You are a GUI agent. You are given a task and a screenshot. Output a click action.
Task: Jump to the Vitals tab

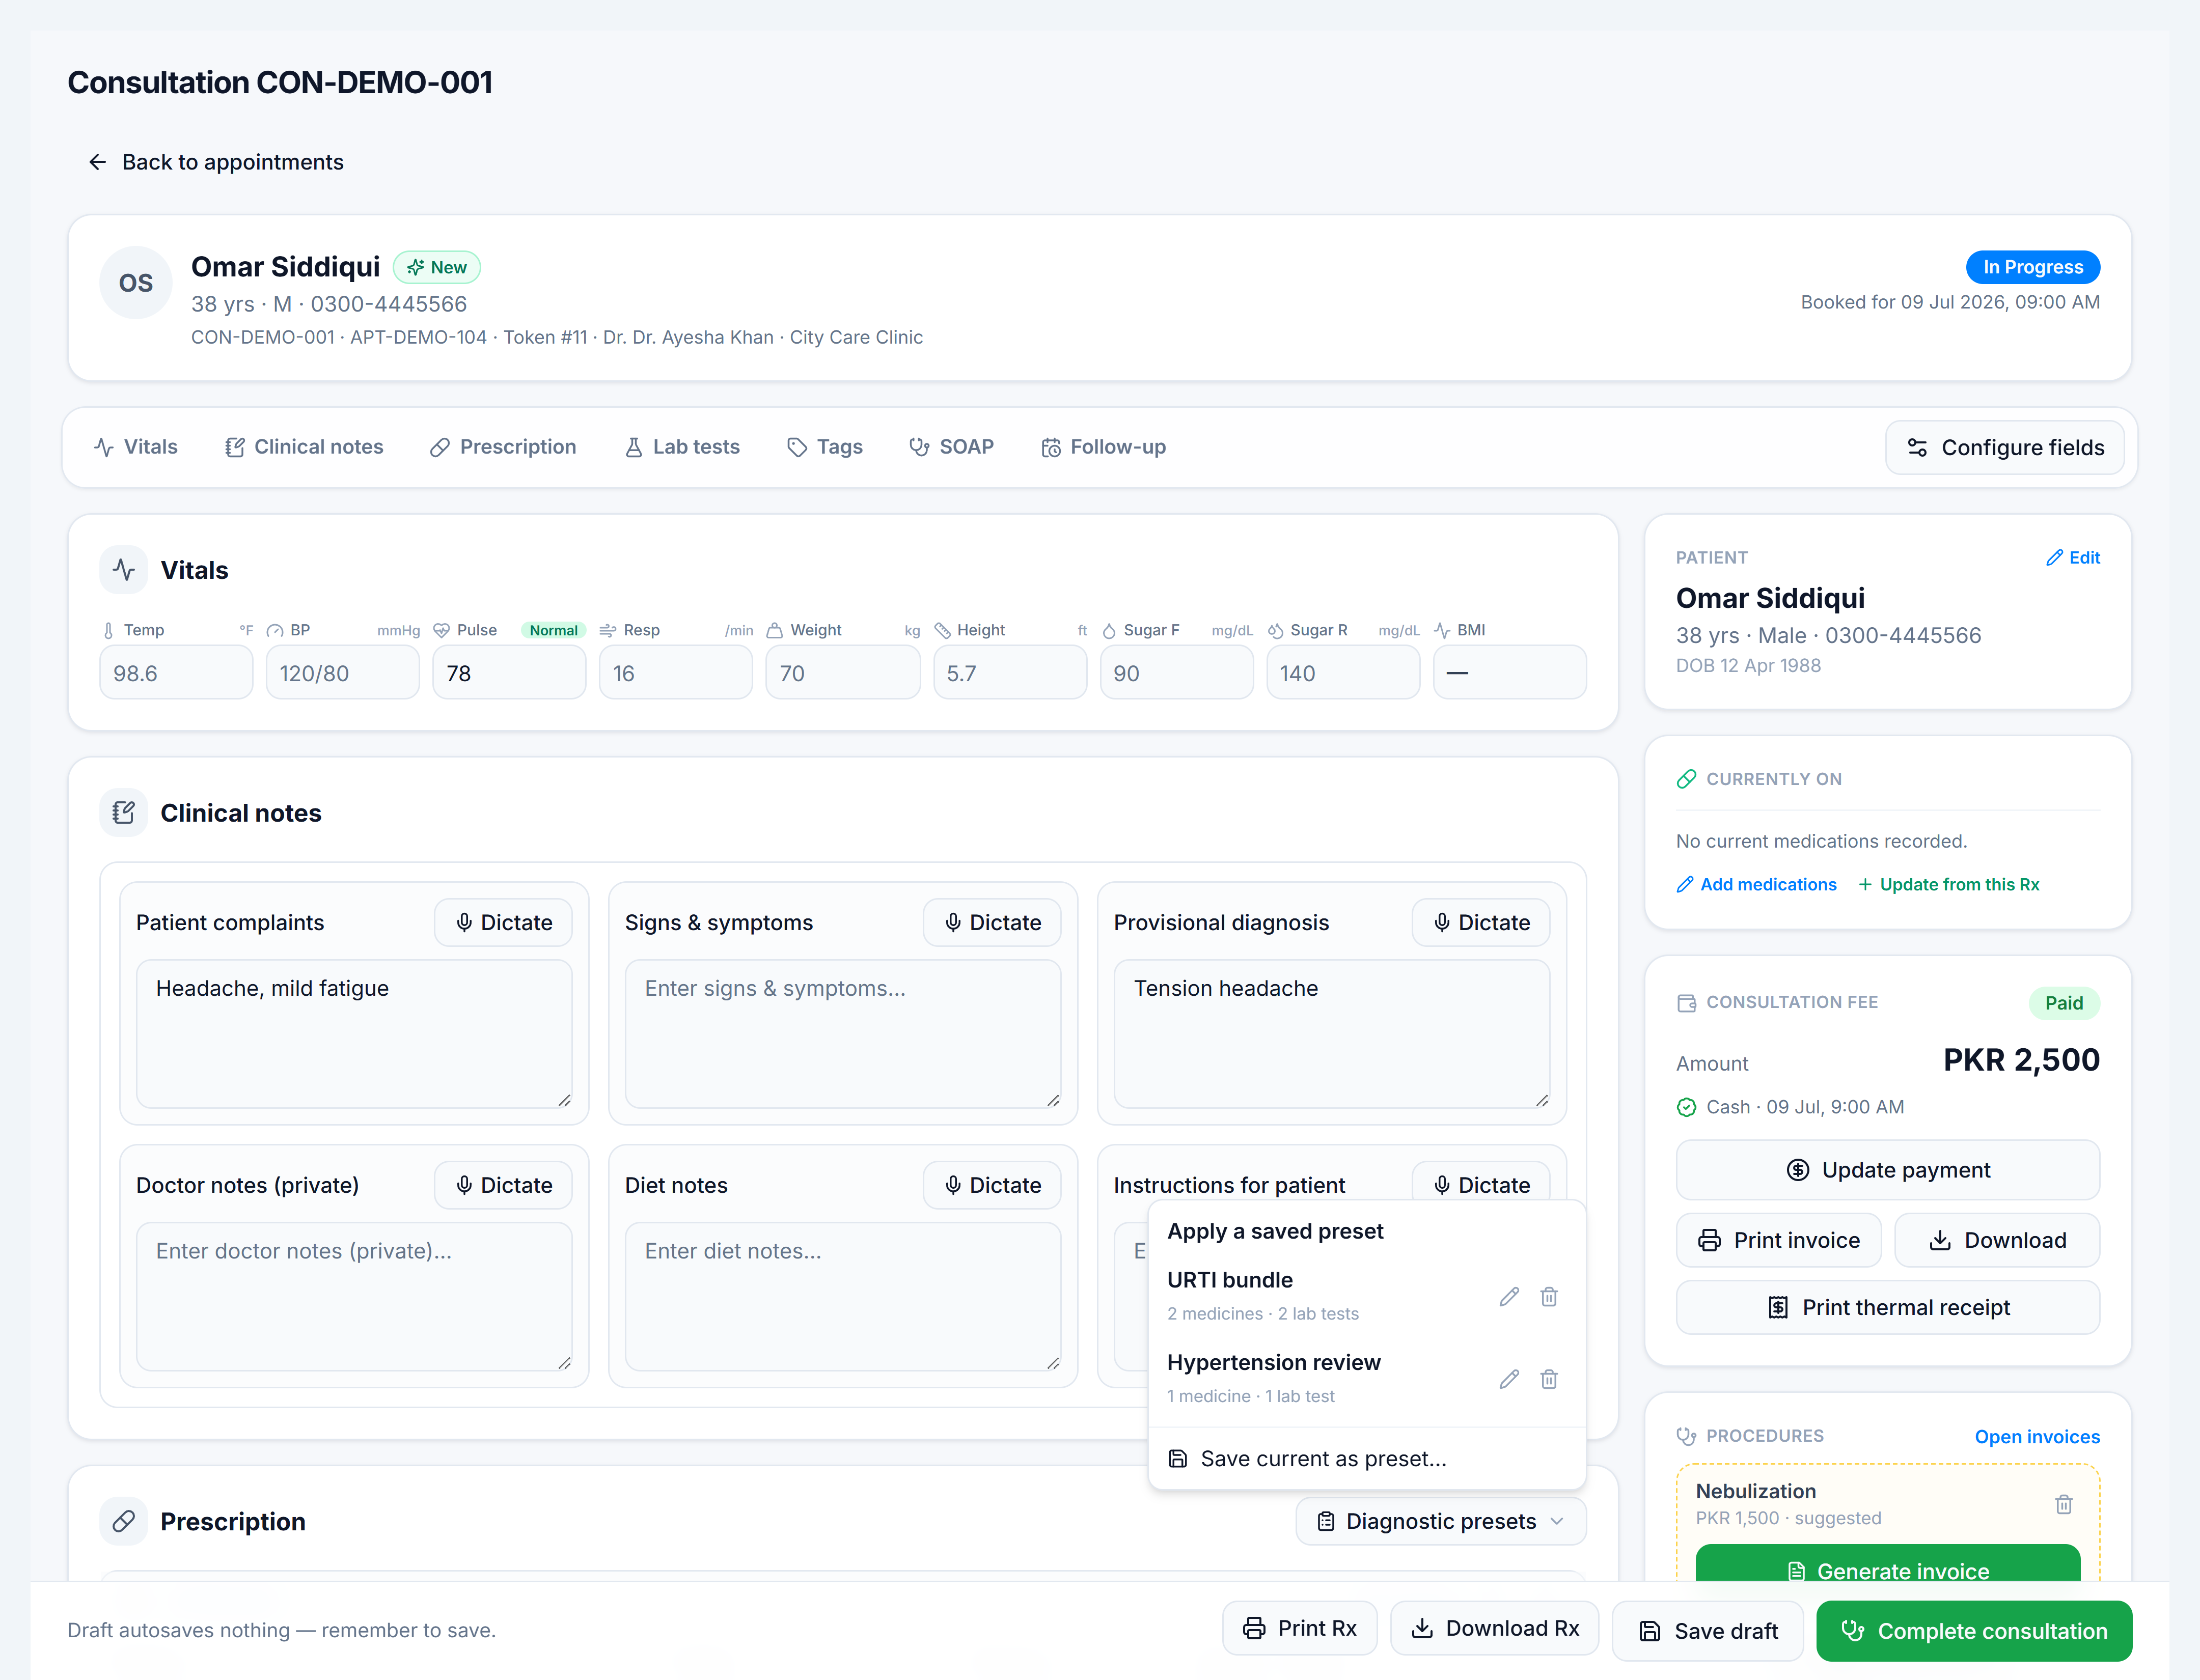click(x=136, y=447)
